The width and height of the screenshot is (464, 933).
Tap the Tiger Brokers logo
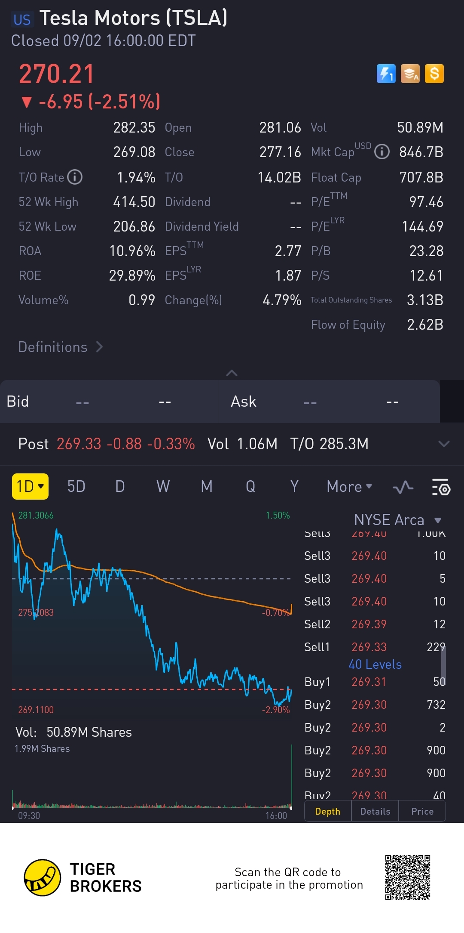click(42, 878)
